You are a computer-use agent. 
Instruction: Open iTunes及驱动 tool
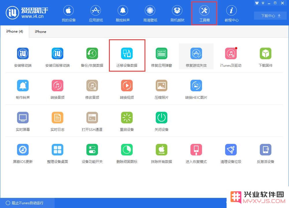[231, 57]
